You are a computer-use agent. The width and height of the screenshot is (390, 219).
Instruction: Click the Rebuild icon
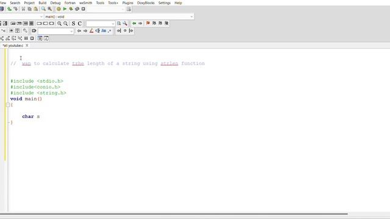coord(77,9)
